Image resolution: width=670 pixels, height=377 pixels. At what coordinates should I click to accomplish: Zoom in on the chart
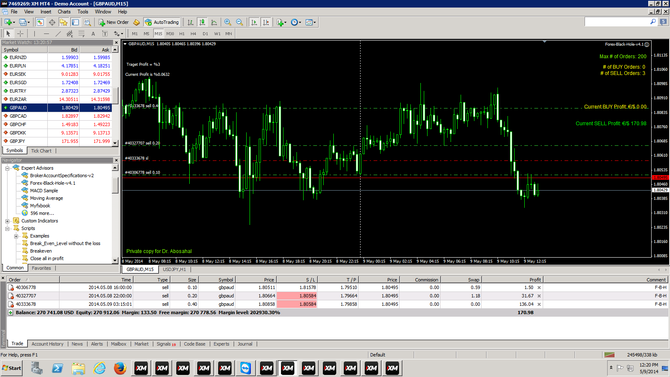(x=227, y=22)
